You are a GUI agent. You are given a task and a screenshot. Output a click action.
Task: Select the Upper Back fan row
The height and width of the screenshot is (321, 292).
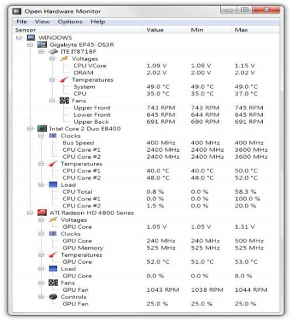146,122
